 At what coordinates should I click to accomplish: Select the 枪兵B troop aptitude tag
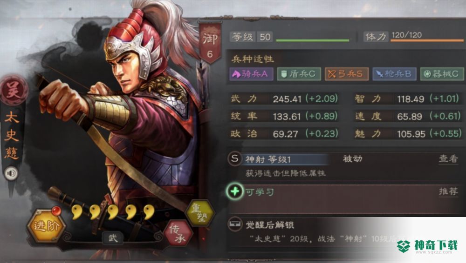(394, 74)
